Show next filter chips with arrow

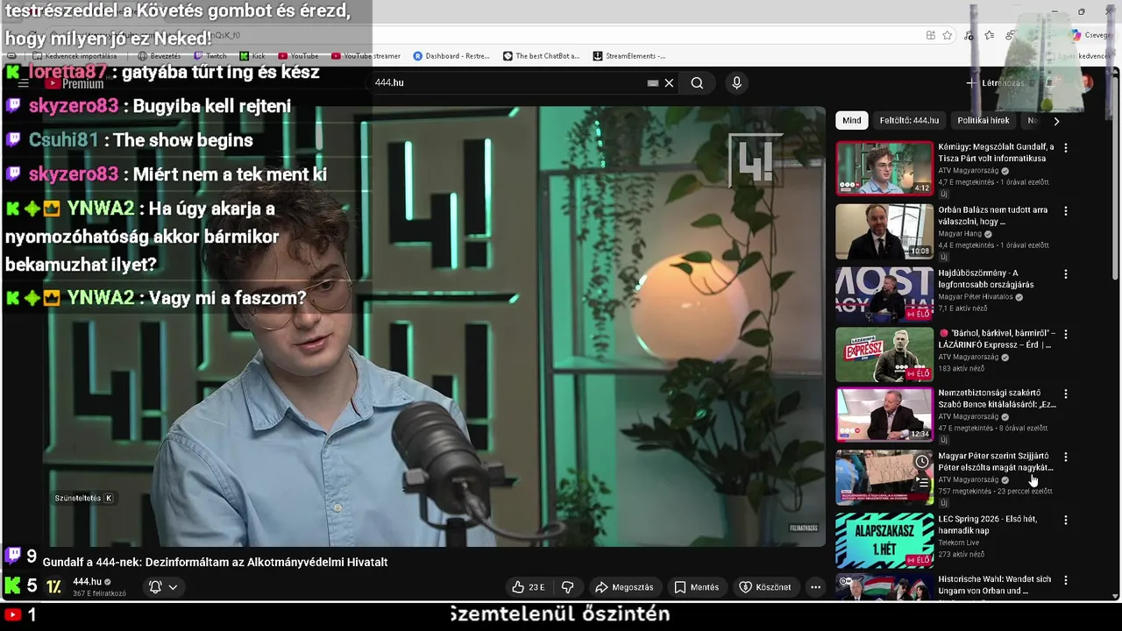pyautogui.click(x=1056, y=121)
